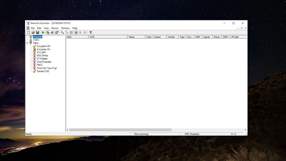
Task: Click the scrollbar left arrow
Action: click(67, 130)
